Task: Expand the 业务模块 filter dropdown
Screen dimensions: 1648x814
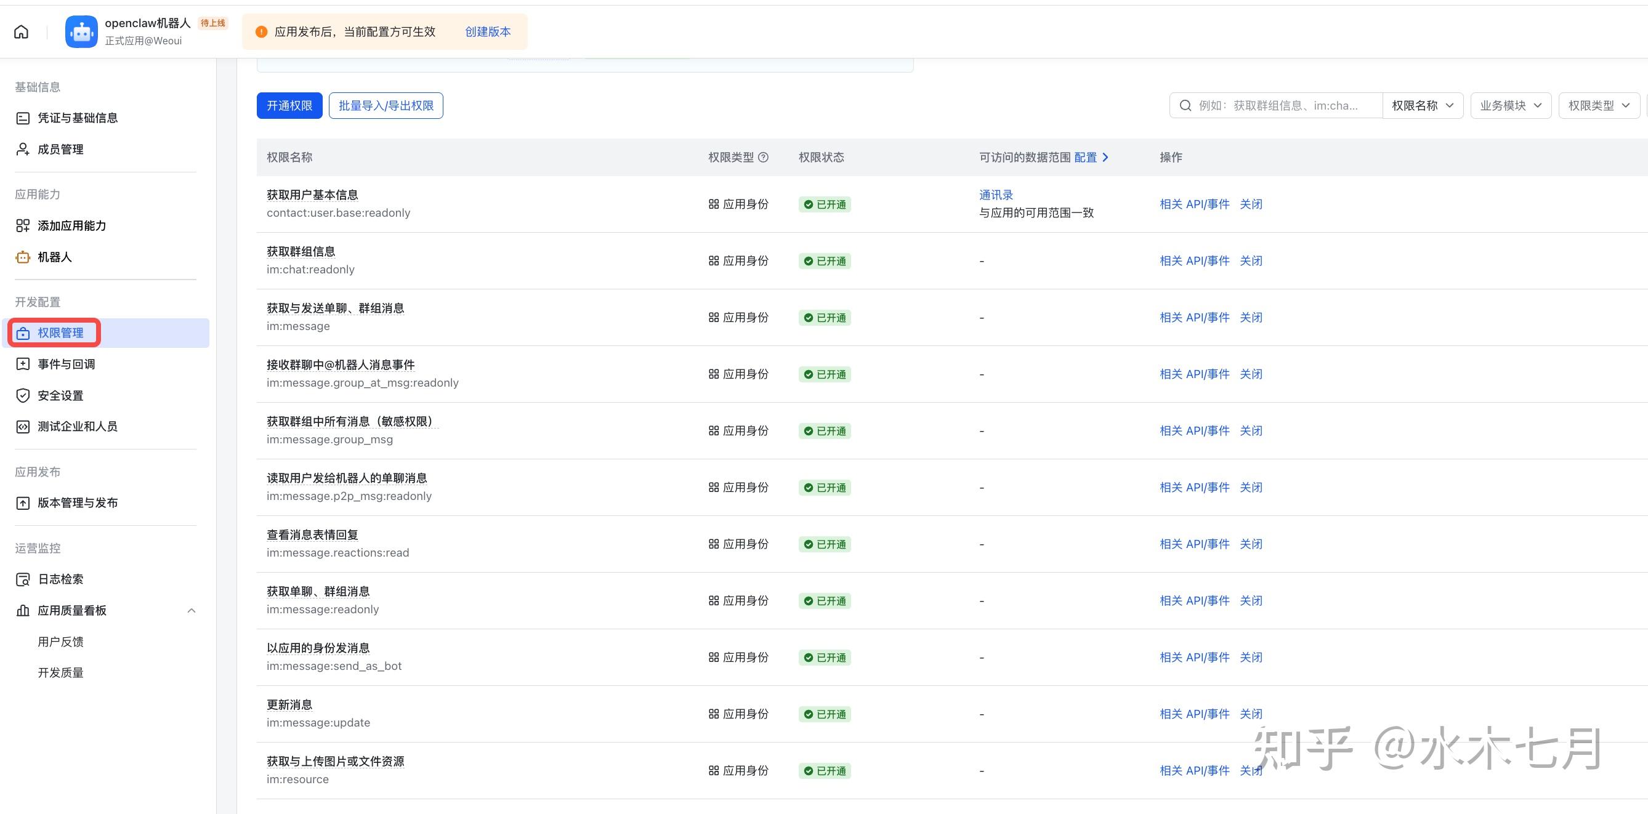Action: pyautogui.click(x=1511, y=105)
